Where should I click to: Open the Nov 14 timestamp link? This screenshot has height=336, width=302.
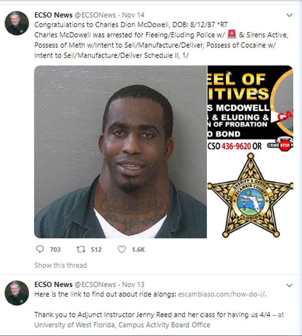point(133,15)
